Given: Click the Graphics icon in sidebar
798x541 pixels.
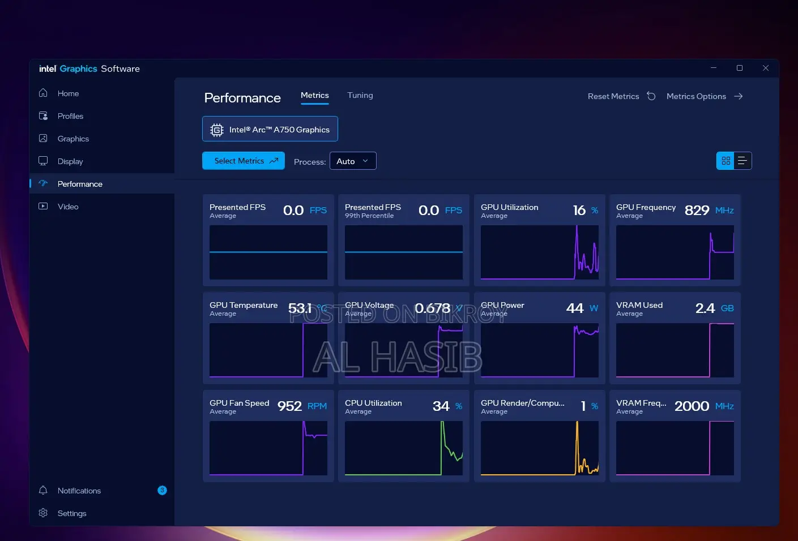Looking at the screenshot, I should pos(43,139).
